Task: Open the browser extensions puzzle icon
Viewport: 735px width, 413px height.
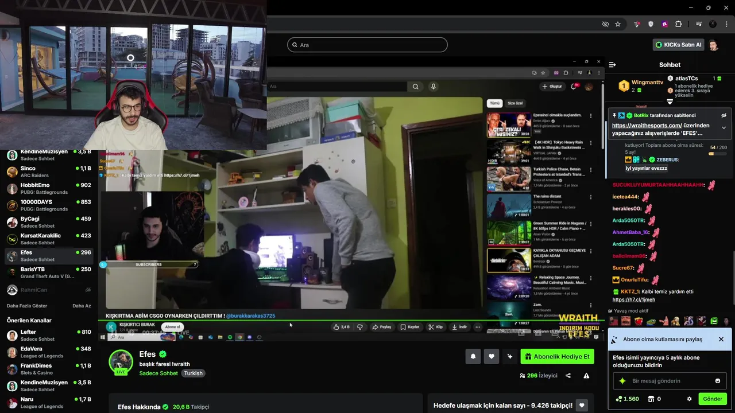Action: click(x=679, y=24)
